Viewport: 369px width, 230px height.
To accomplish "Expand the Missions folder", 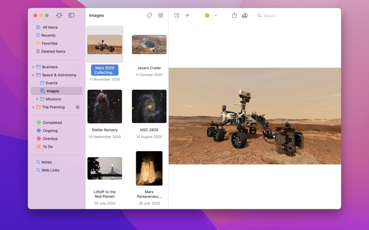I will [x=37, y=99].
